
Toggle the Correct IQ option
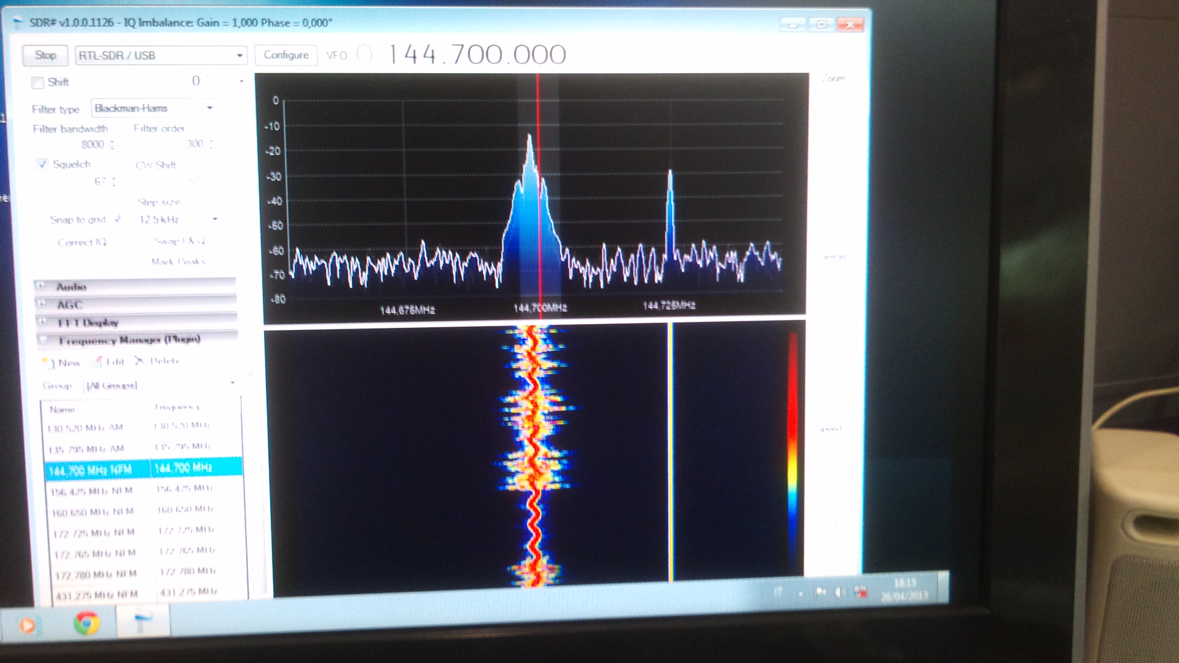pyautogui.click(x=82, y=242)
